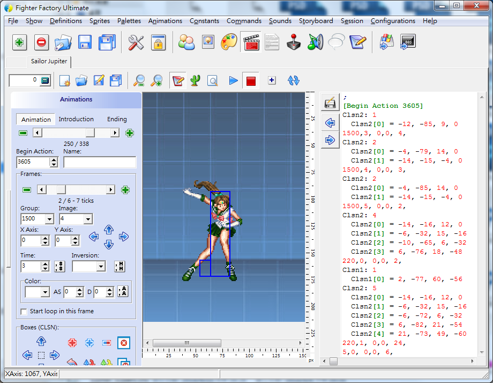
Task: Launch in Windows MUGEN icon
Action: [387, 42]
